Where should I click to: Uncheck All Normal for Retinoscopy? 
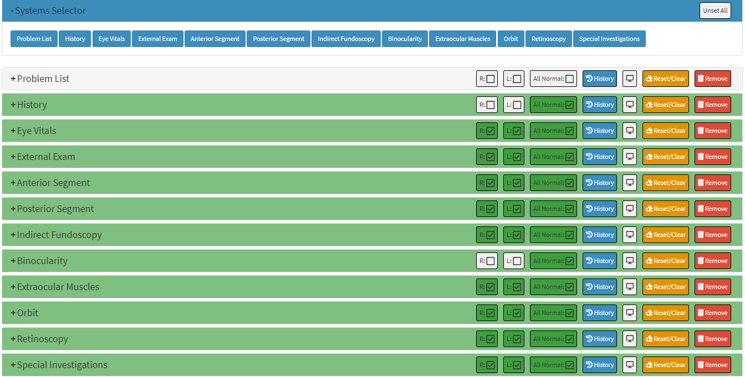click(x=569, y=339)
